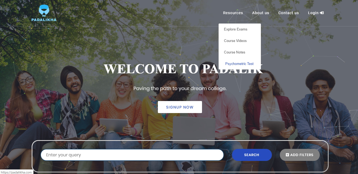The image size is (358, 174).
Task: Click the Login link text
Action: click(313, 13)
